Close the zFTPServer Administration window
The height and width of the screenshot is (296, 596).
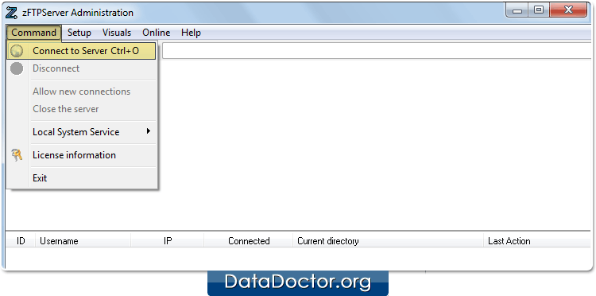pyautogui.click(x=568, y=10)
